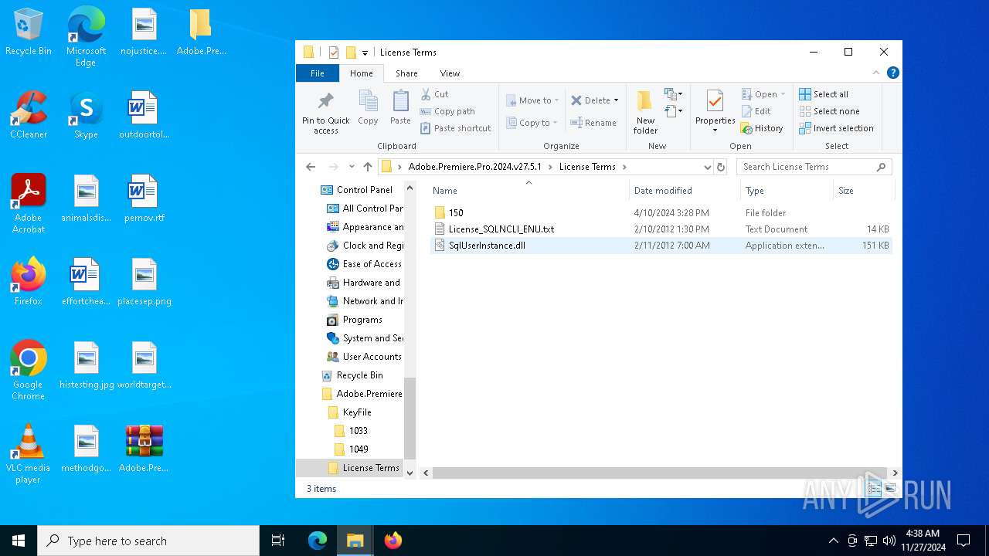The image size is (989, 556).
Task: Open Task View on taskbar
Action: pyautogui.click(x=278, y=541)
